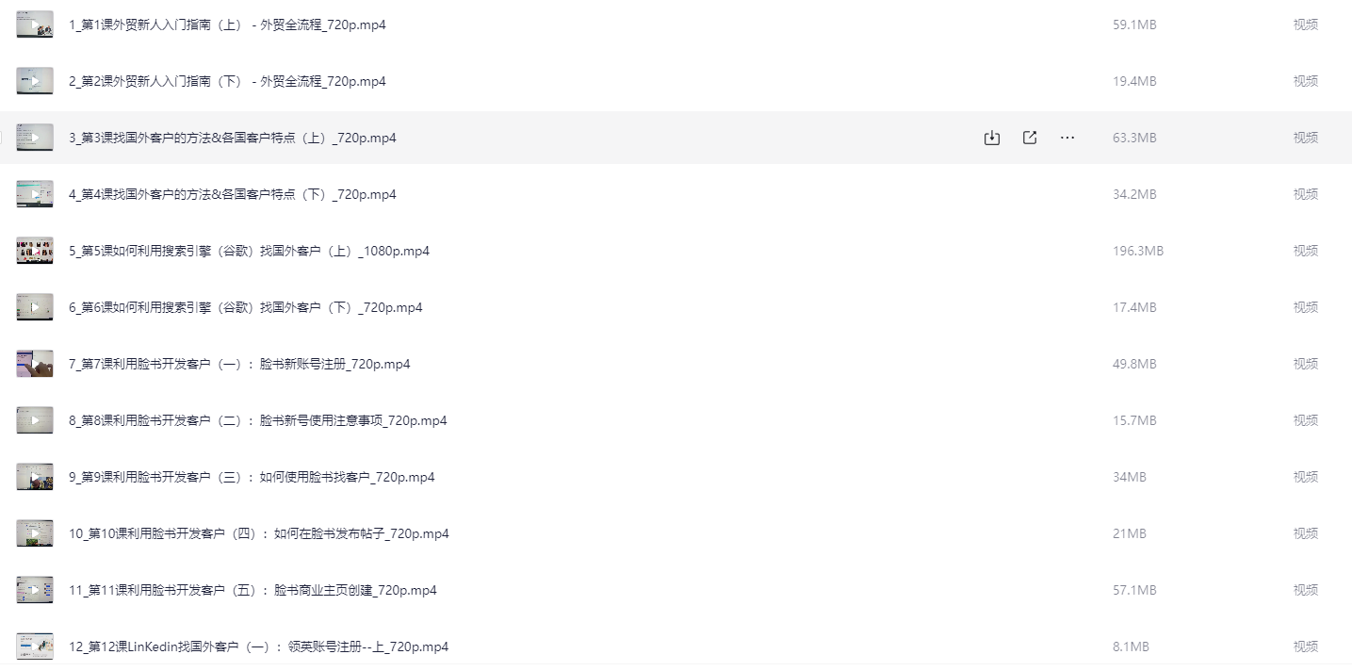Click thumbnail of 12_第12课LinKedin video

[35, 646]
